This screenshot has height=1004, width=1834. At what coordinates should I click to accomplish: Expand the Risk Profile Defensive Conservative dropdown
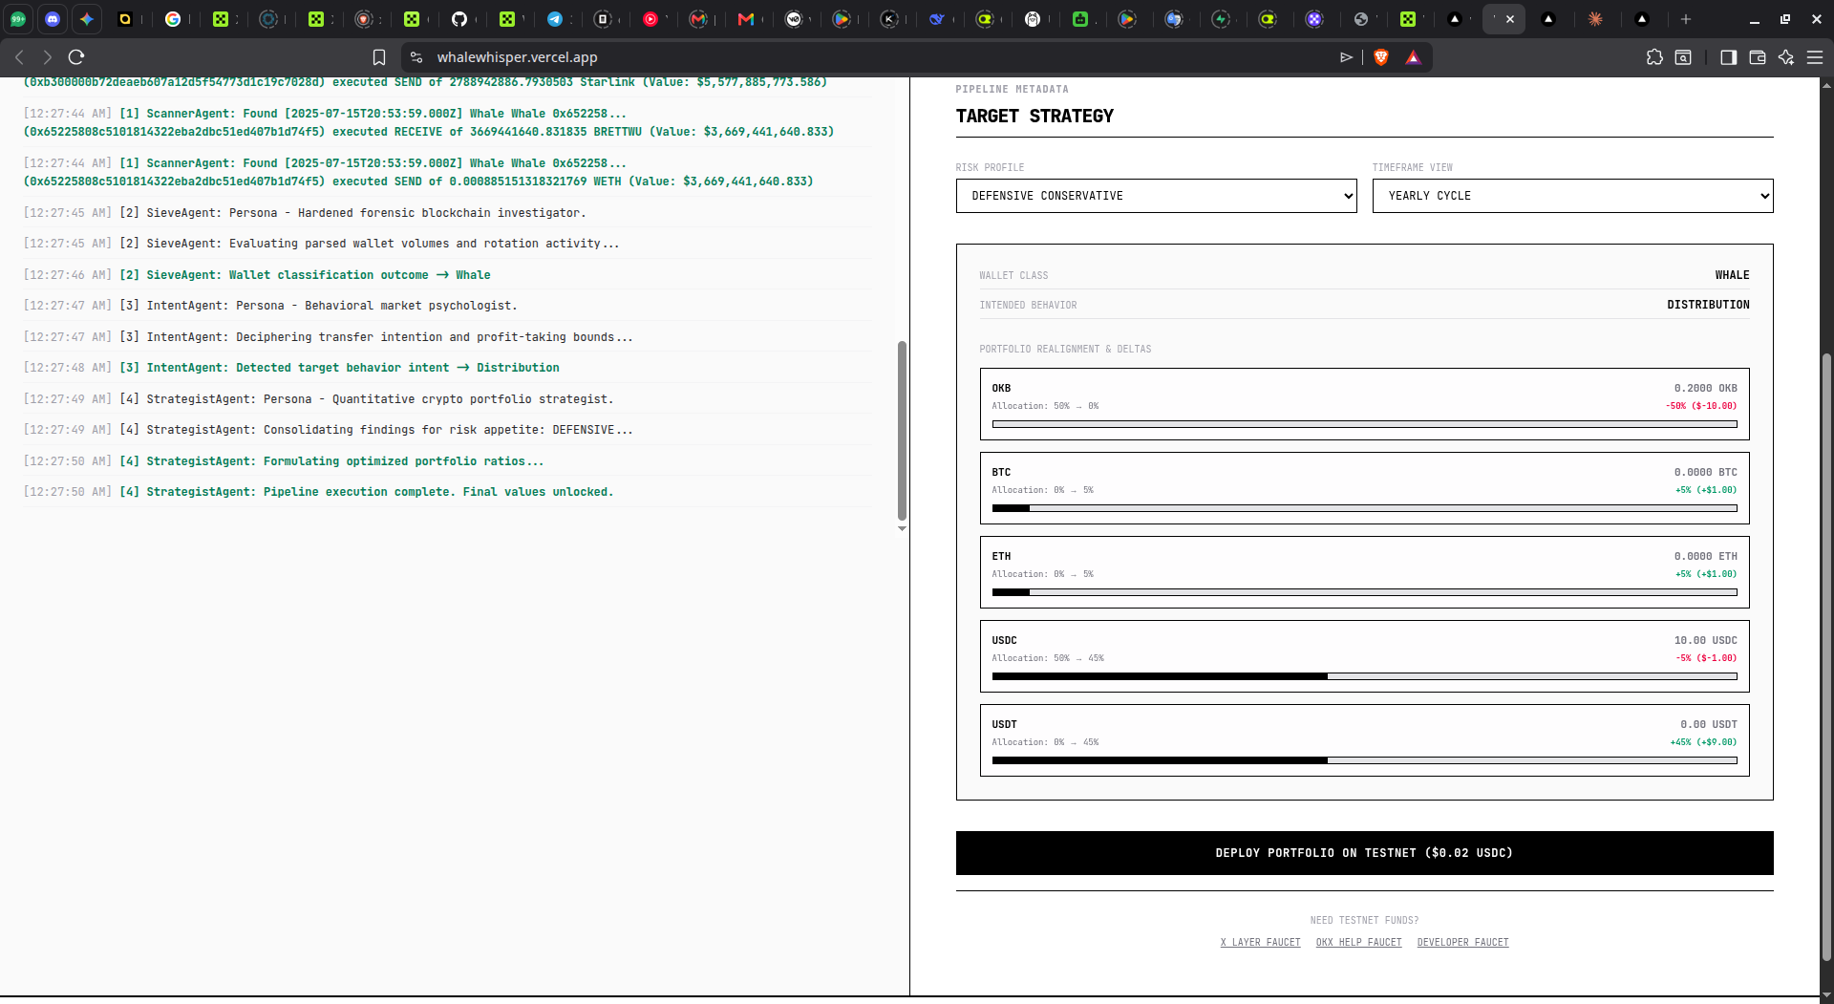(1156, 196)
